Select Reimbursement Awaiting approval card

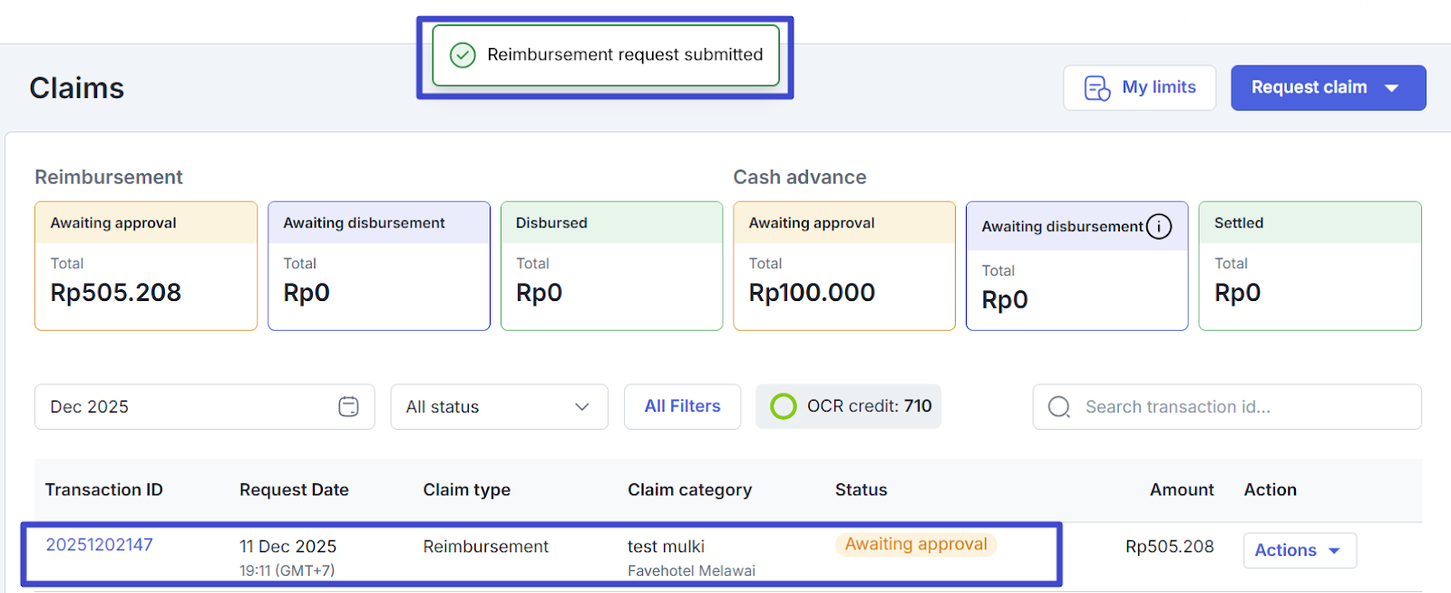146,266
